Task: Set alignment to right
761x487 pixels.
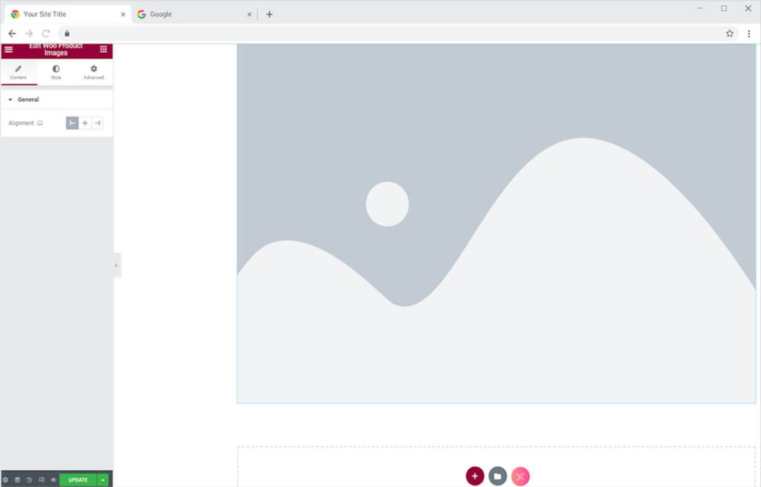Action: tap(97, 123)
